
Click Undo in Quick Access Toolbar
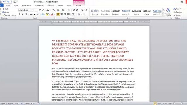pos(4,2)
